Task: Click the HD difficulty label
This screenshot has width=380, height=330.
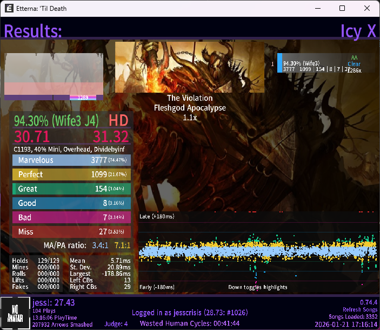Action: (x=118, y=120)
